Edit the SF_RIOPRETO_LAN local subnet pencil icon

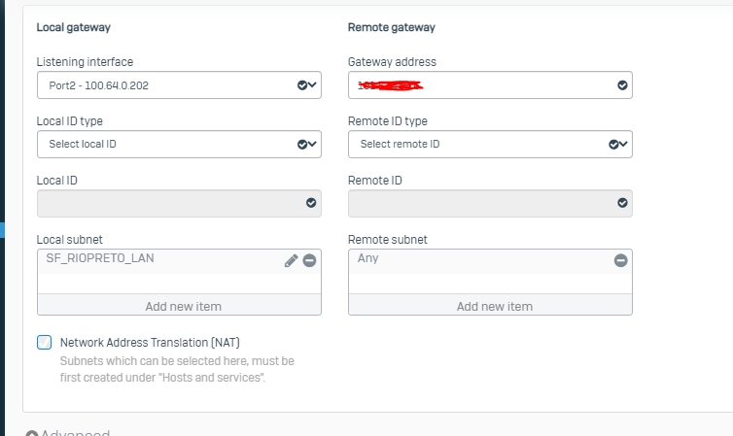tap(291, 260)
